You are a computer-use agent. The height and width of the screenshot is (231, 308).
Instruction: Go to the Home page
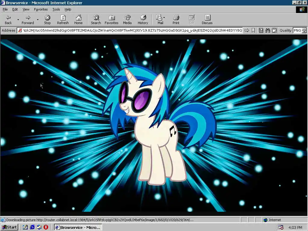(x=79, y=20)
